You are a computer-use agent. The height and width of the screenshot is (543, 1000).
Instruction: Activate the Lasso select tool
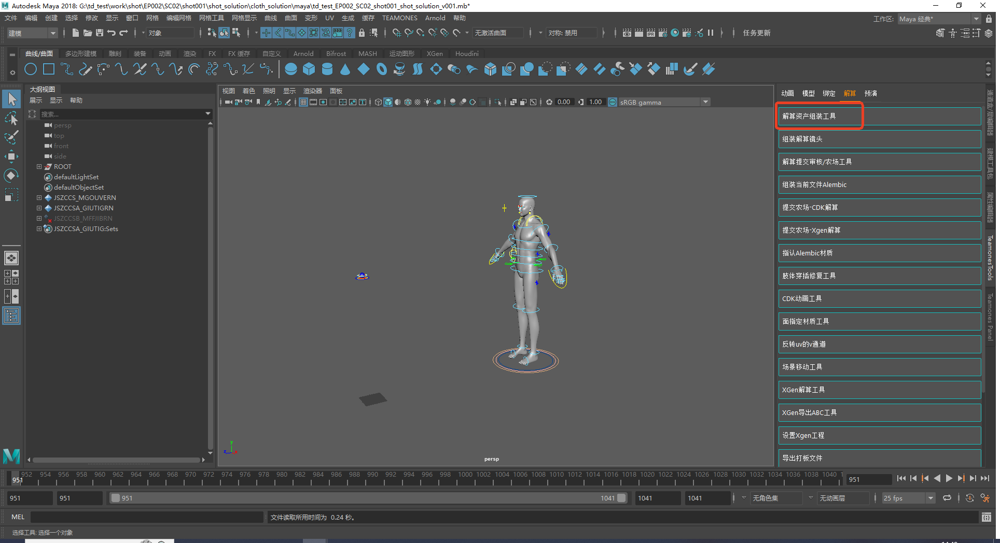tap(11, 119)
